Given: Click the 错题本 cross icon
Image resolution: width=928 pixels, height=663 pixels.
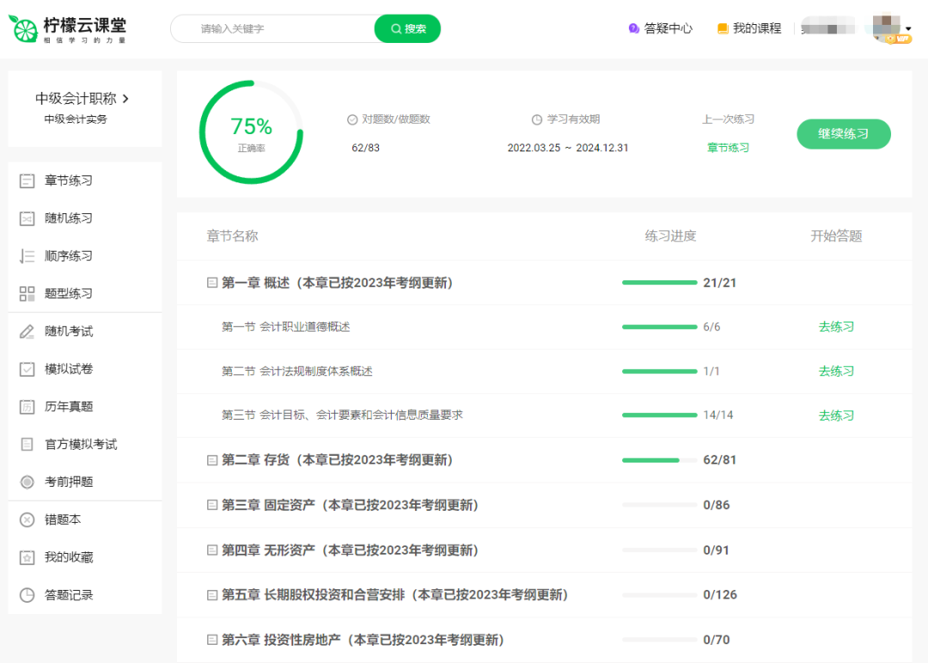Looking at the screenshot, I should pos(27,519).
